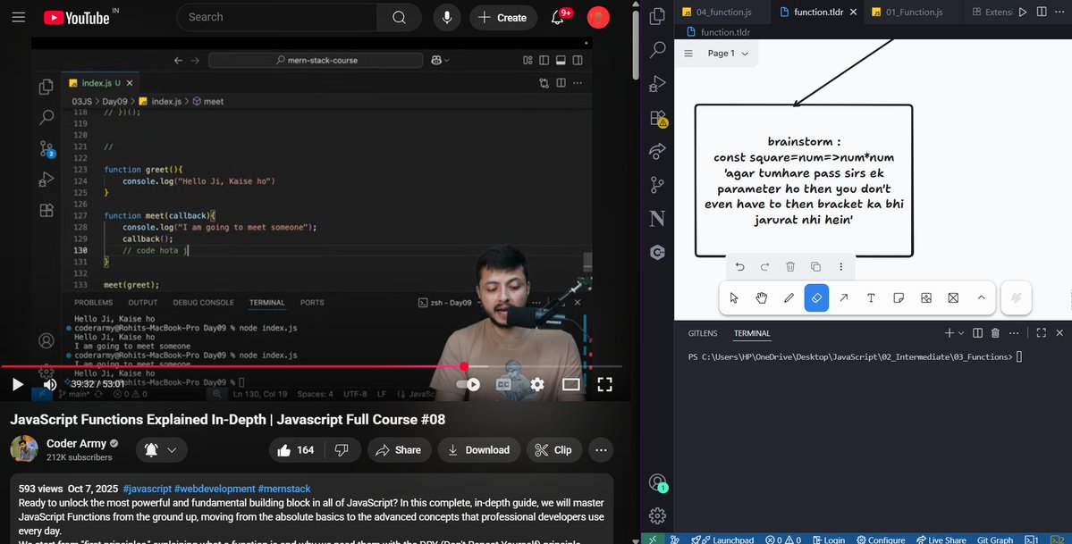Screen dimensions: 1072x544
Task: Open Extensions view with warning badge
Action: click(x=658, y=118)
